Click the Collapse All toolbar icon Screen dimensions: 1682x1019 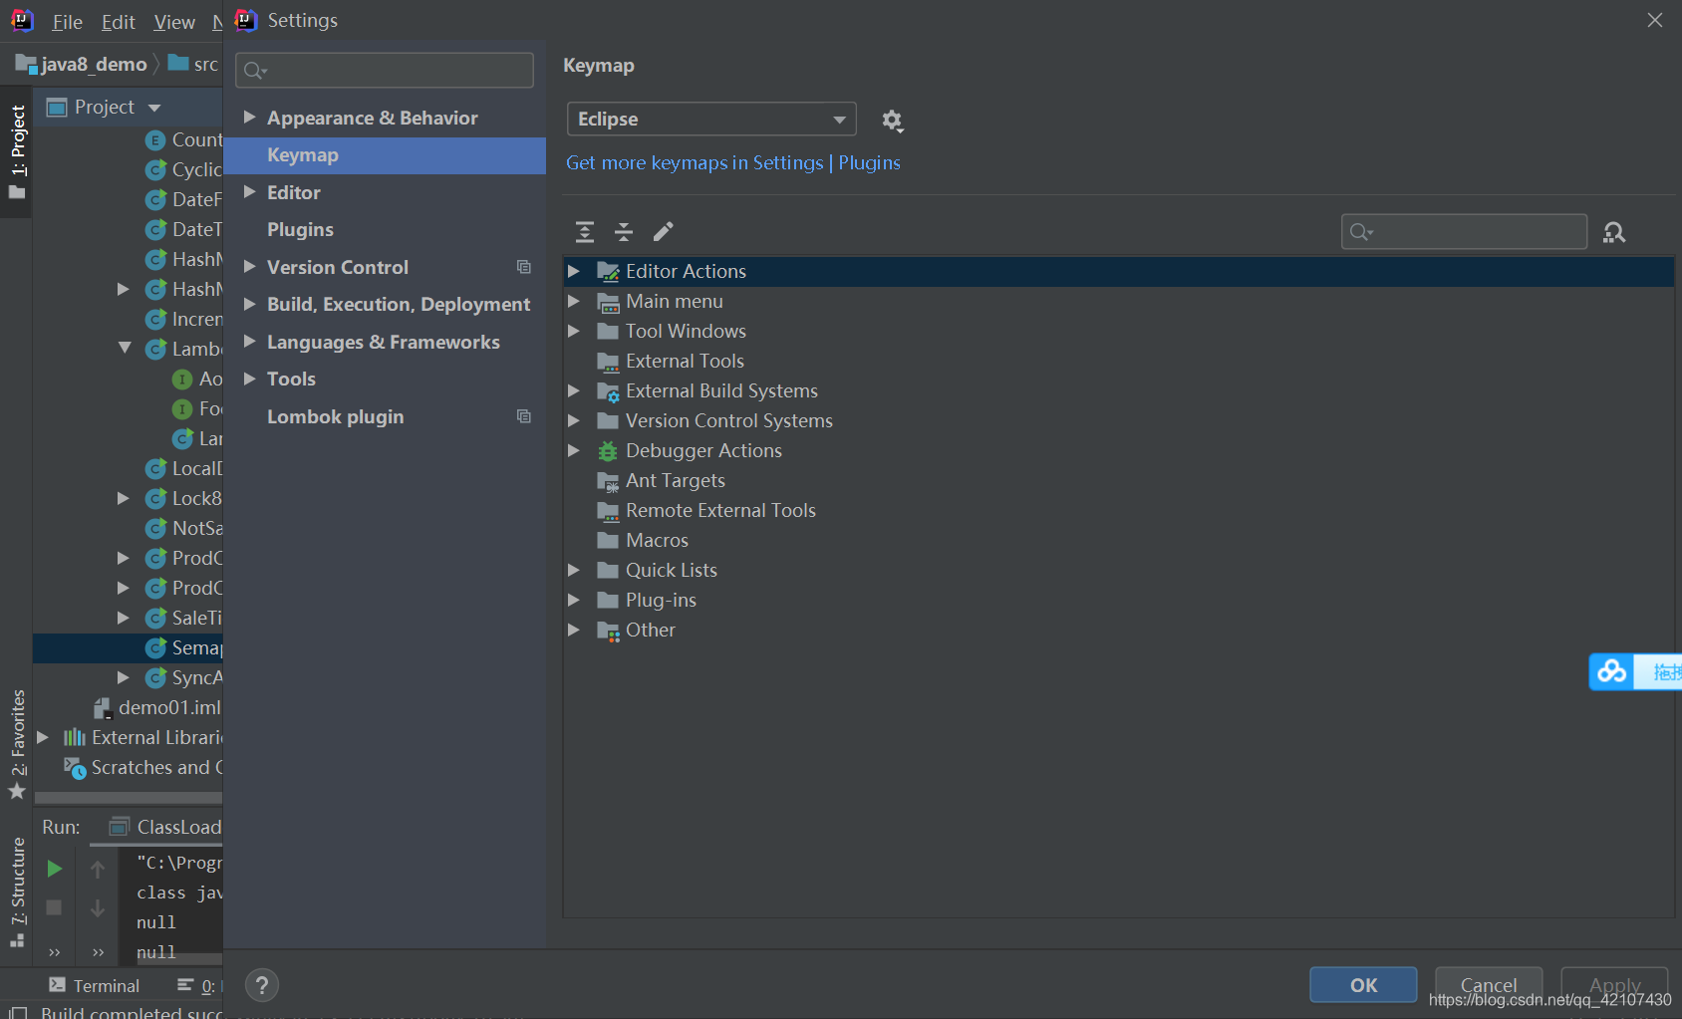(x=624, y=232)
